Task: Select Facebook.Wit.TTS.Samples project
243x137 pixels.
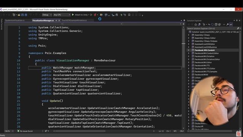Action: coord(206,72)
